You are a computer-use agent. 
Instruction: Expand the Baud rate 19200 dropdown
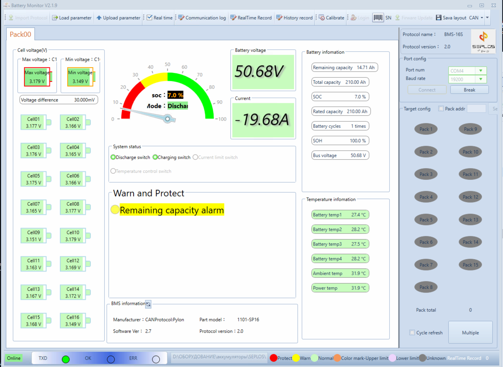click(481, 79)
